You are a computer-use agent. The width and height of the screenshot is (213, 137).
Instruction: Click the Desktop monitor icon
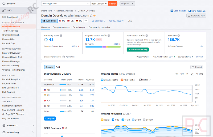point(93,21)
